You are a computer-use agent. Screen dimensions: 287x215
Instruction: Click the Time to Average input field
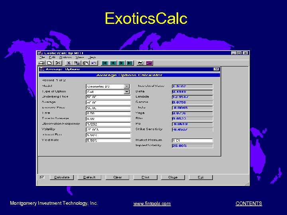pyautogui.click(x=108, y=119)
